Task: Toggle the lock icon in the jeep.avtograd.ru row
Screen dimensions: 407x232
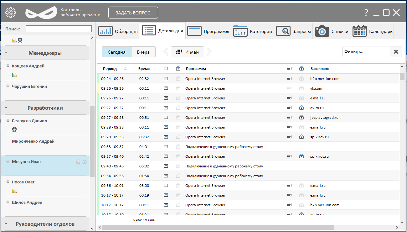Action: [x=301, y=118]
